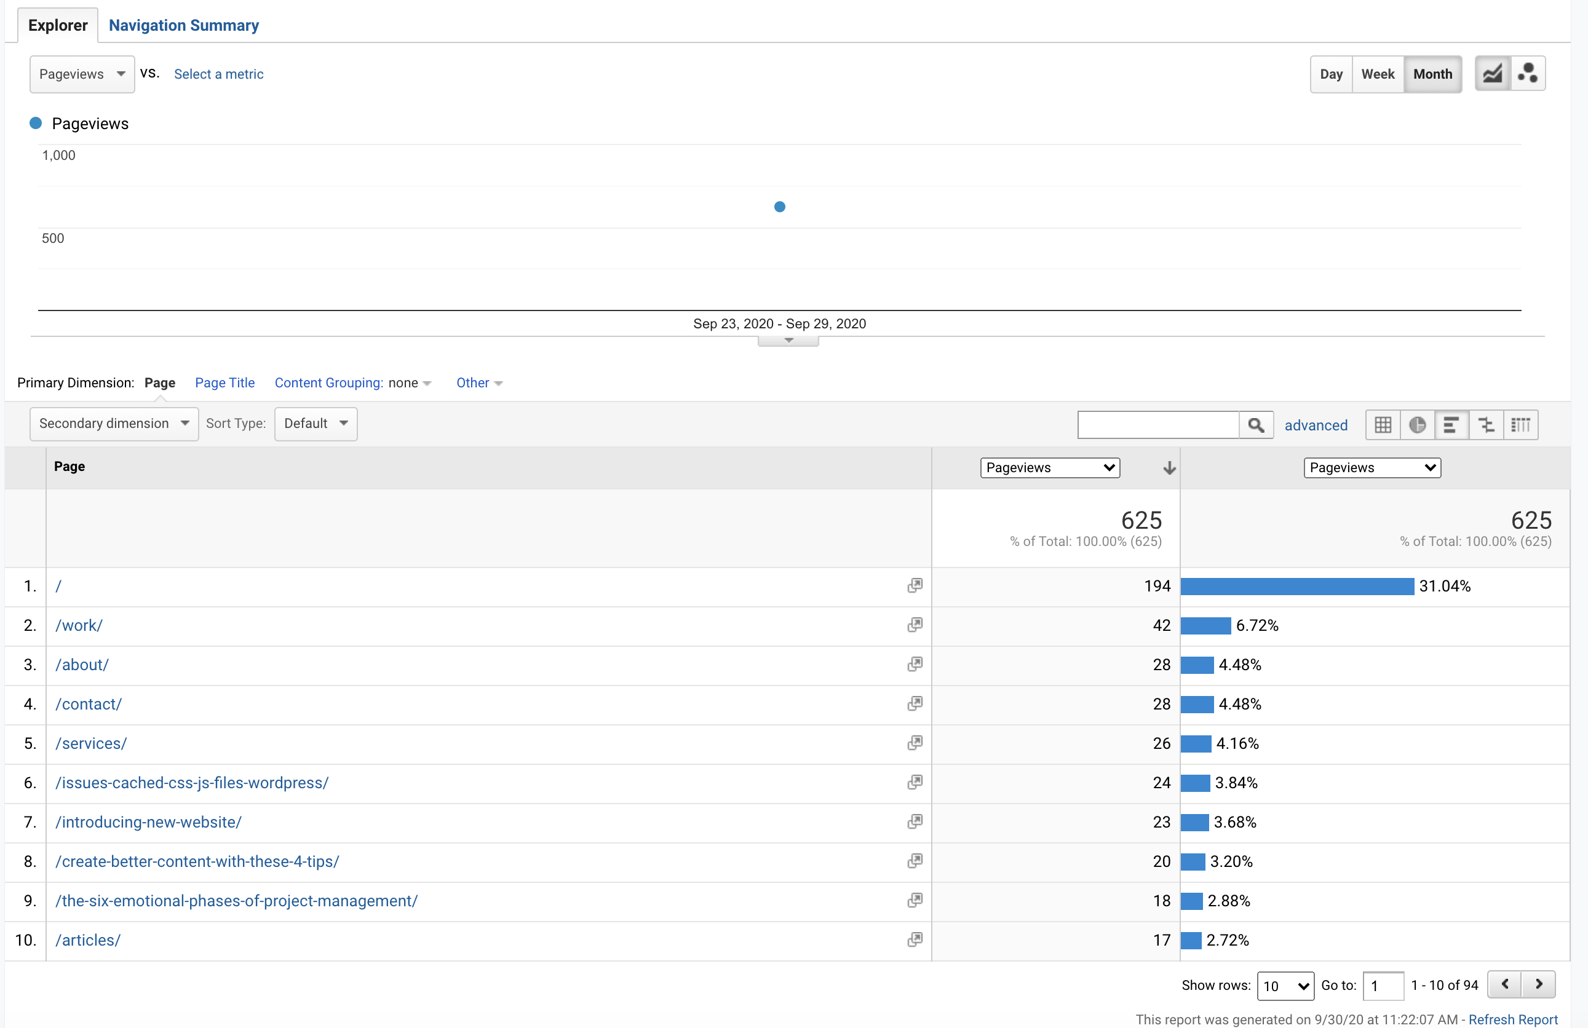Open external icon for /issues-cached-css-js-files-wordpress/
The height and width of the screenshot is (1028, 1588).
tap(915, 782)
